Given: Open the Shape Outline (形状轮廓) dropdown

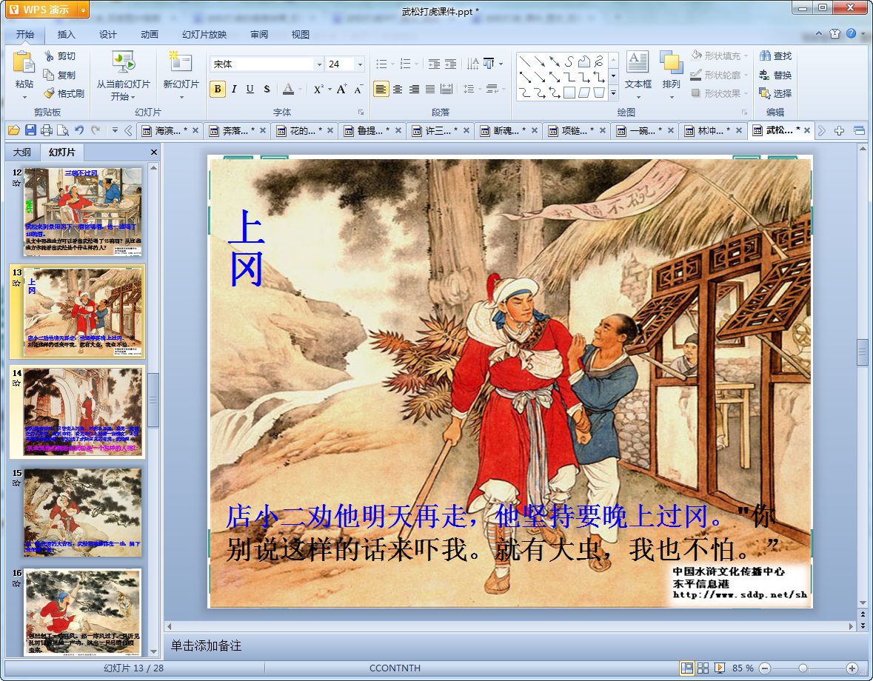Looking at the screenshot, I should click(719, 75).
